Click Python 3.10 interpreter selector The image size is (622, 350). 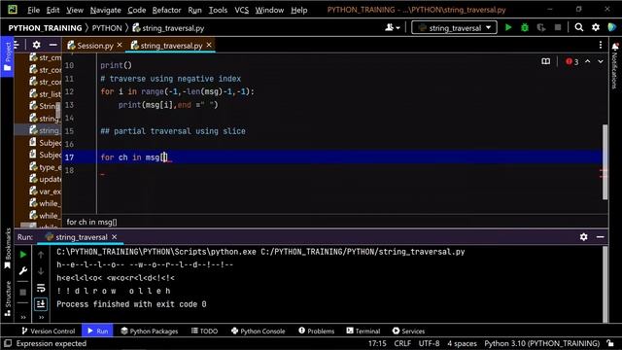[x=541, y=343]
